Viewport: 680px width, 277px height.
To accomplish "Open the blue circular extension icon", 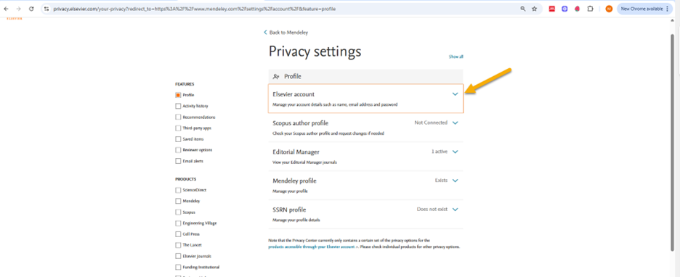I will [x=564, y=9].
